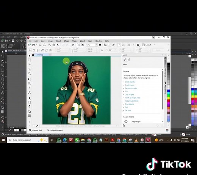Open the 'Crop images' hint link
197x175 pixels.
coord(129,95)
